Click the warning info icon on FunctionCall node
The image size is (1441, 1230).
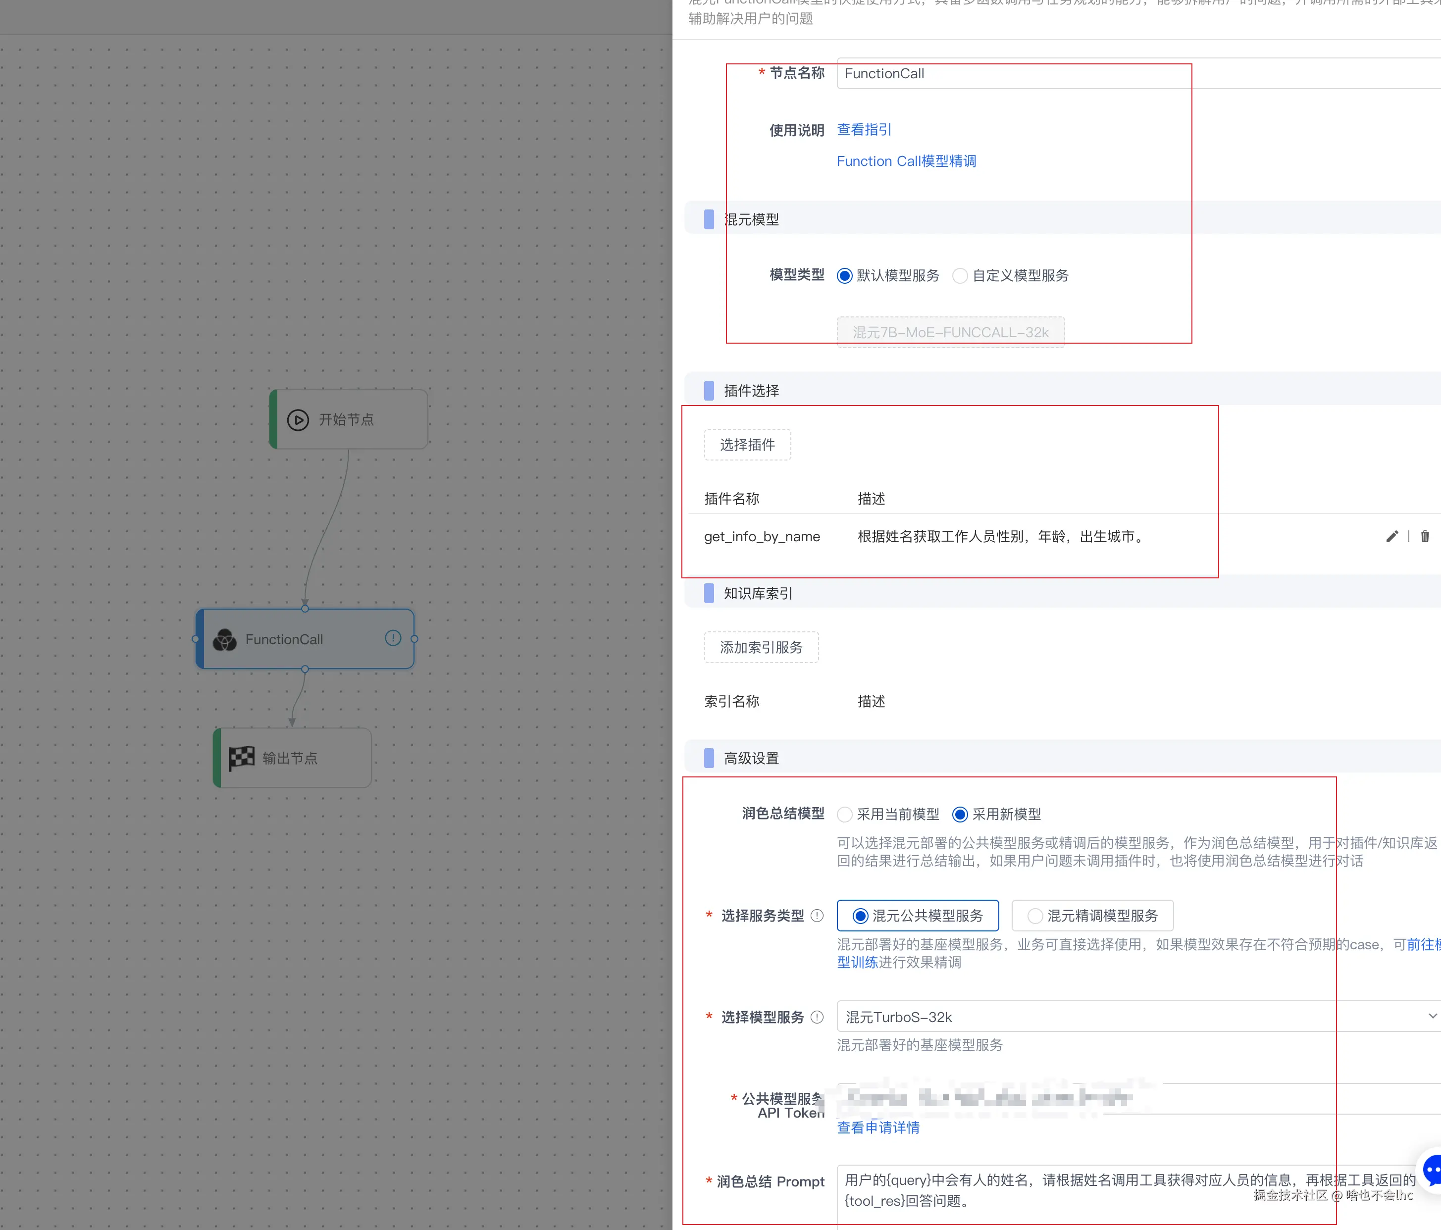pyautogui.click(x=393, y=638)
